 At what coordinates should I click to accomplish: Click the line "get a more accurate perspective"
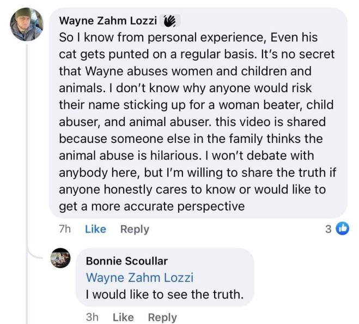(x=151, y=207)
